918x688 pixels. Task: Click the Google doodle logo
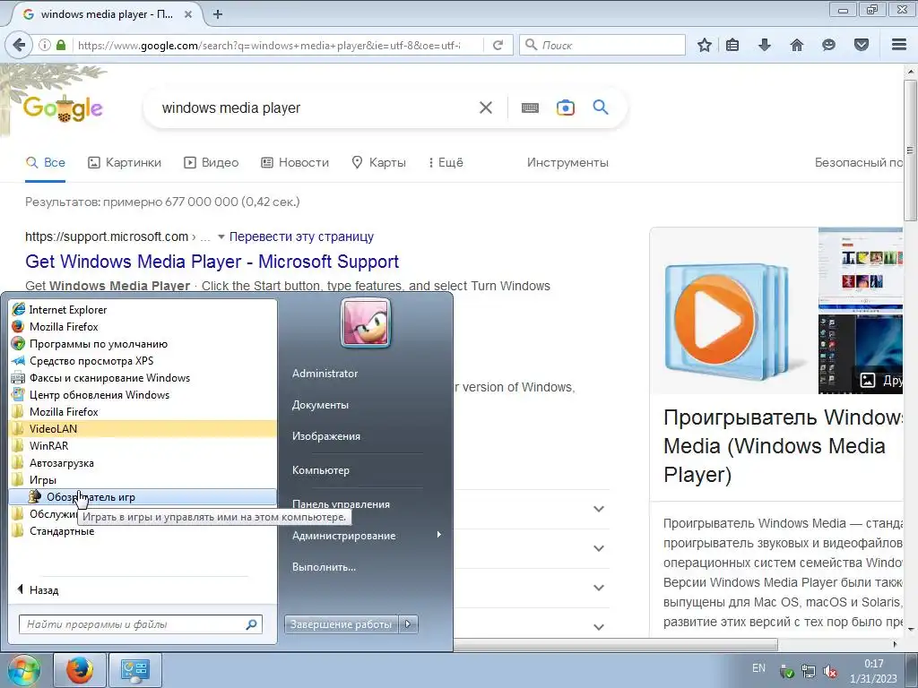click(x=63, y=108)
